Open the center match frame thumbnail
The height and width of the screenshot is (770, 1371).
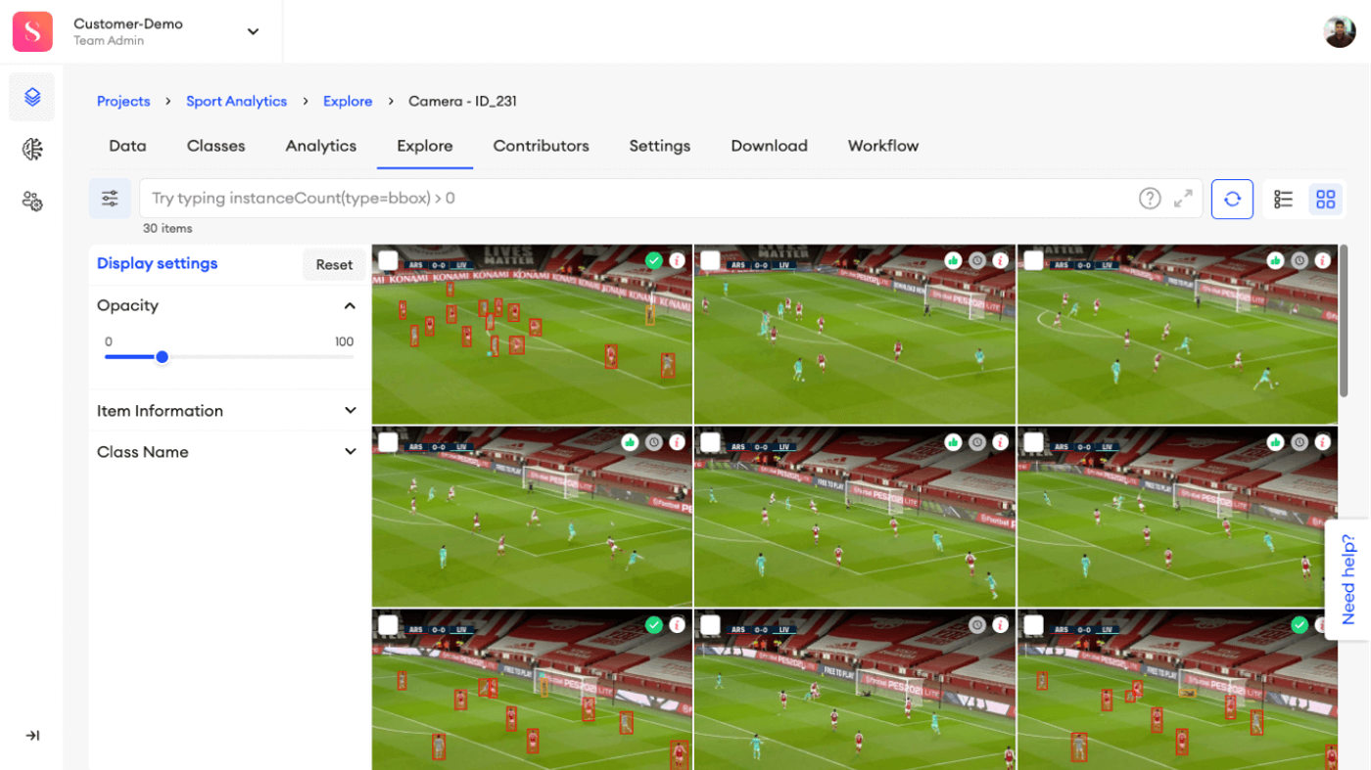tap(855, 517)
